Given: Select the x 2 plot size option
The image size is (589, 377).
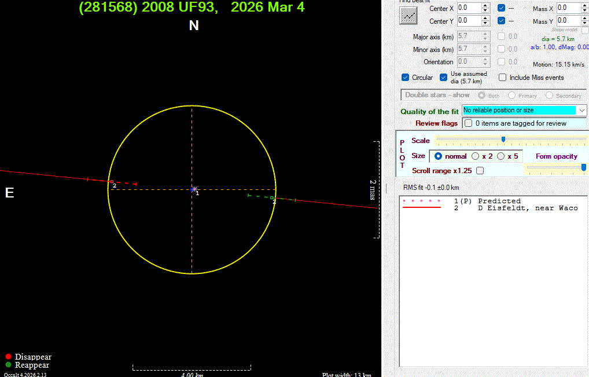Looking at the screenshot, I should 476,156.
